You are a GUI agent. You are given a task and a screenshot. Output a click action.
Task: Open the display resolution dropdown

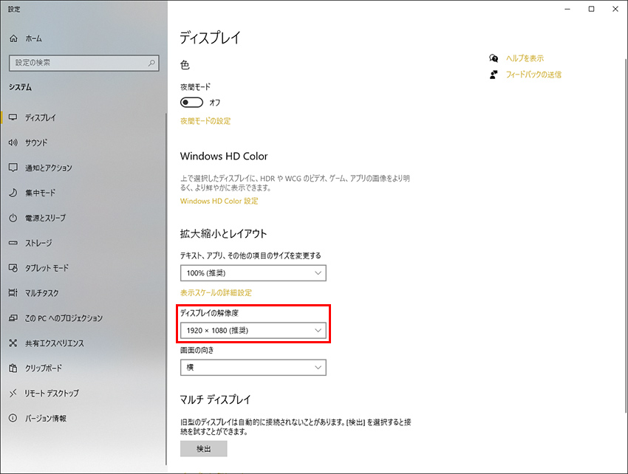click(253, 331)
